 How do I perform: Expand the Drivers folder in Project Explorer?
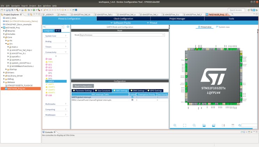point(4,72)
